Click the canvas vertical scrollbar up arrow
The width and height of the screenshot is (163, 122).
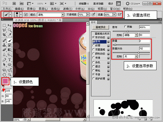[x=88, y=24]
